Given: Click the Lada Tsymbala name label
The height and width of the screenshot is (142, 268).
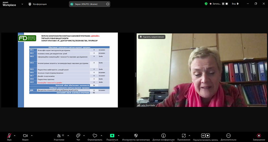Looking at the screenshot, I should tap(148, 105).
